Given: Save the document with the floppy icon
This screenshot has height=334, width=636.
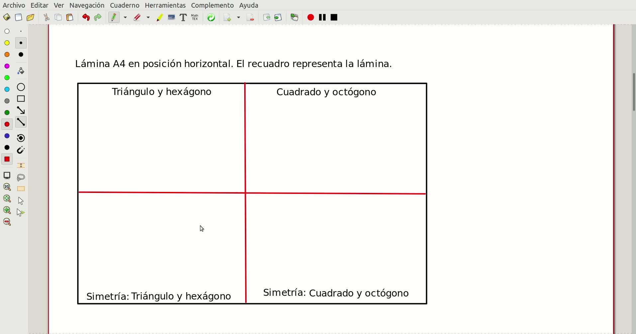Looking at the screenshot, I should click(x=7, y=17).
